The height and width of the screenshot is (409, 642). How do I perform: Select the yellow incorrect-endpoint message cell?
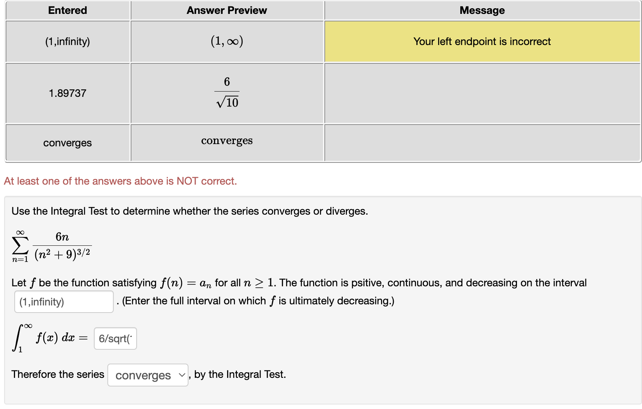tap(482, 41)
